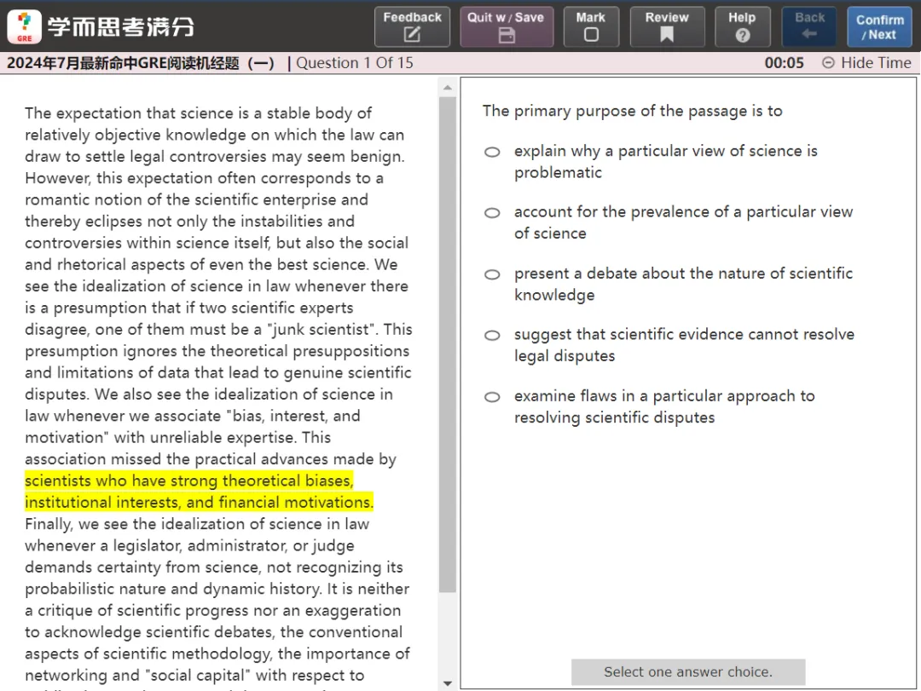
Task: Select 'present a debate' answer choice
Action: pos(492,274)
